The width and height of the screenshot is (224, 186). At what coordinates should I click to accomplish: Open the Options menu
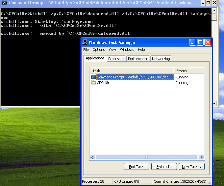pyautogui.click(x=99, y=50)
